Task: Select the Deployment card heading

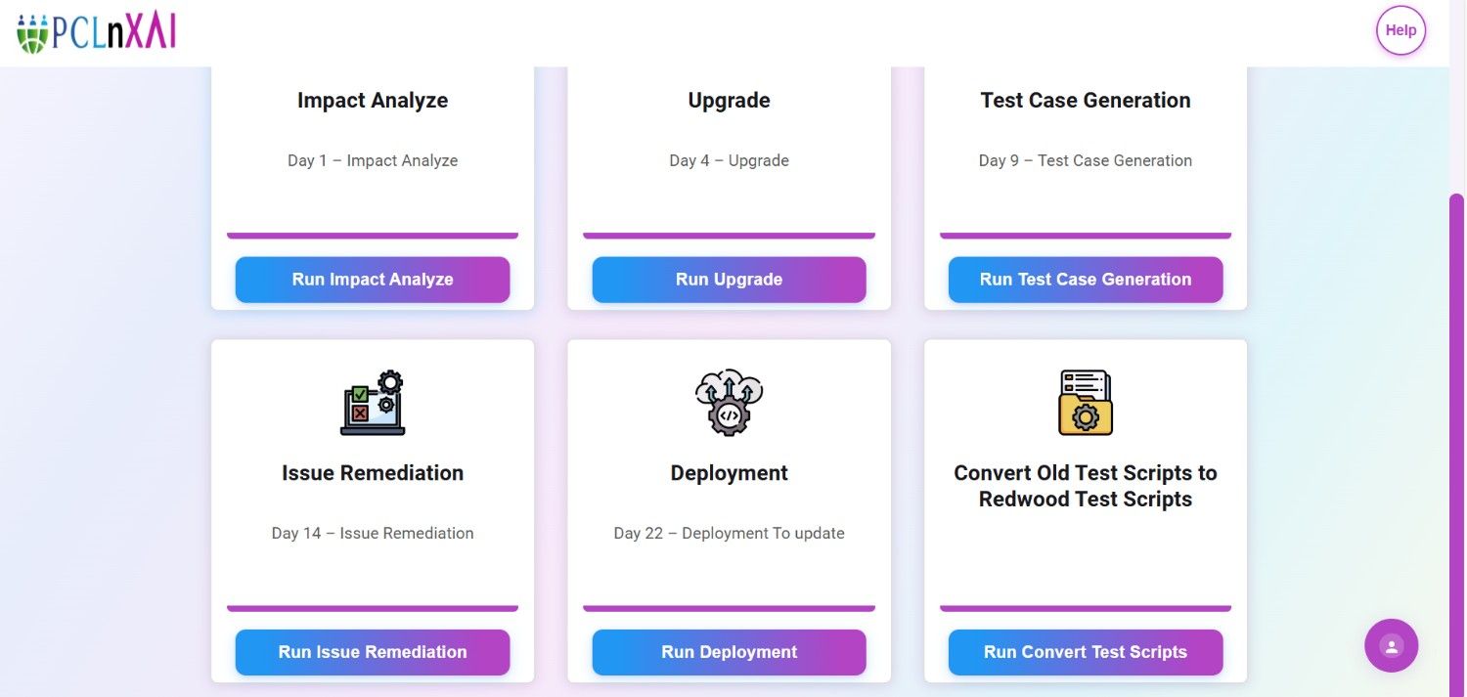Action: pyautogui.click(x=729, y=473)
